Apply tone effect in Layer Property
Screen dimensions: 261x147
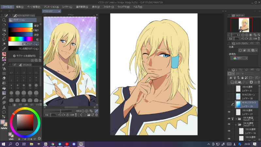point(249,50)
